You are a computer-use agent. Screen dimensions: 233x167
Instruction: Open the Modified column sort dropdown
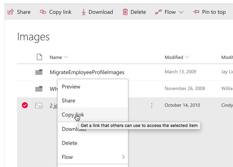(187, 57)
